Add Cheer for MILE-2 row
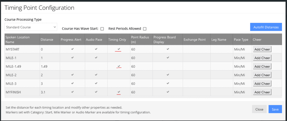 coord(262,75)
